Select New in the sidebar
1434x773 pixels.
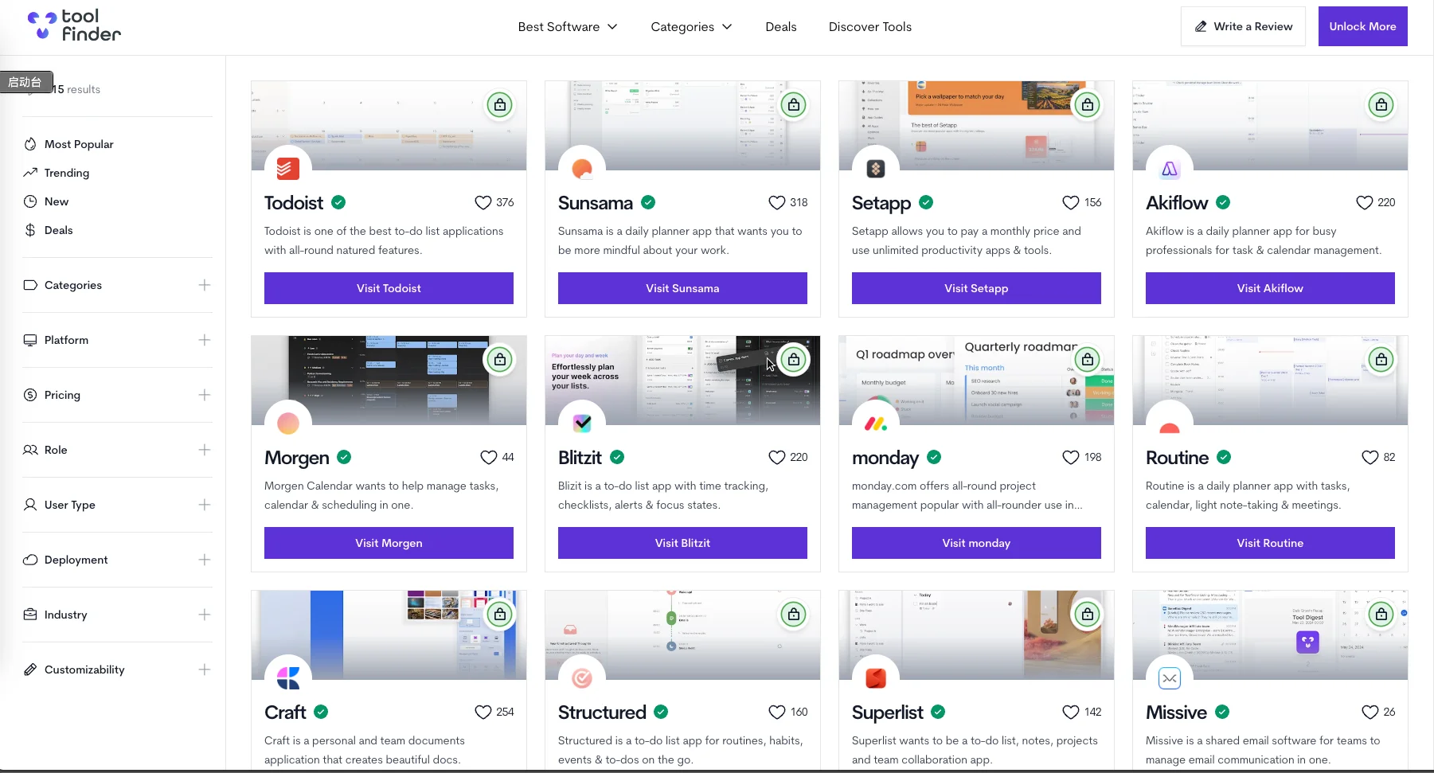click(x=46, y=201)
